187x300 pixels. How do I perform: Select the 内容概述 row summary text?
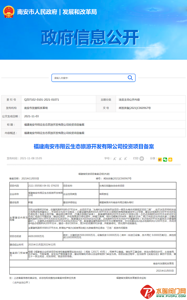pyautogui.click(x=54, y=133)
